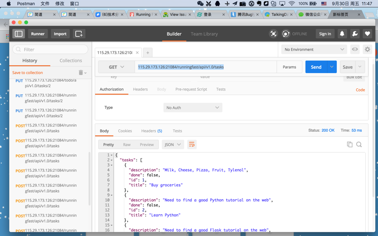Click Save to collection link
378x236 pixels.
tap(27, 73)
